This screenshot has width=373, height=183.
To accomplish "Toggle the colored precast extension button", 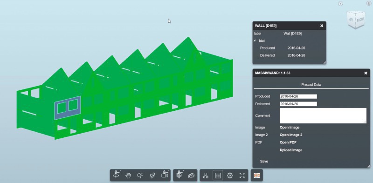I will coord(257,176).
